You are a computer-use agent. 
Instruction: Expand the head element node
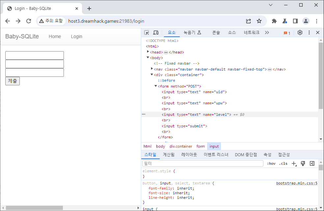point(148,52)
